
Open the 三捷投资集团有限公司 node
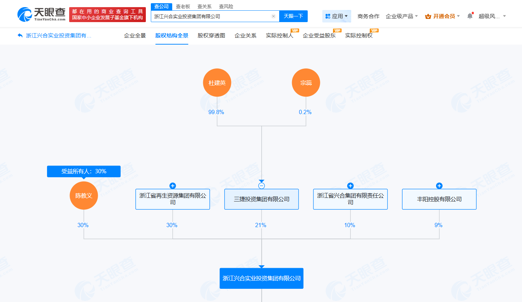click(262, 199)
